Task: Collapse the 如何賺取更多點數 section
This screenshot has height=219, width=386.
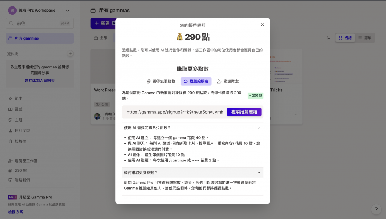Action: point(193,173)
